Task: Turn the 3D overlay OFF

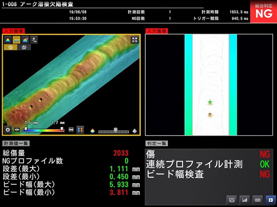Action: coord(23,47)
